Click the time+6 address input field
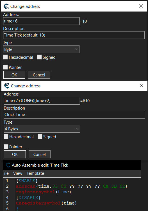148x211 pixels. (41, 21)
